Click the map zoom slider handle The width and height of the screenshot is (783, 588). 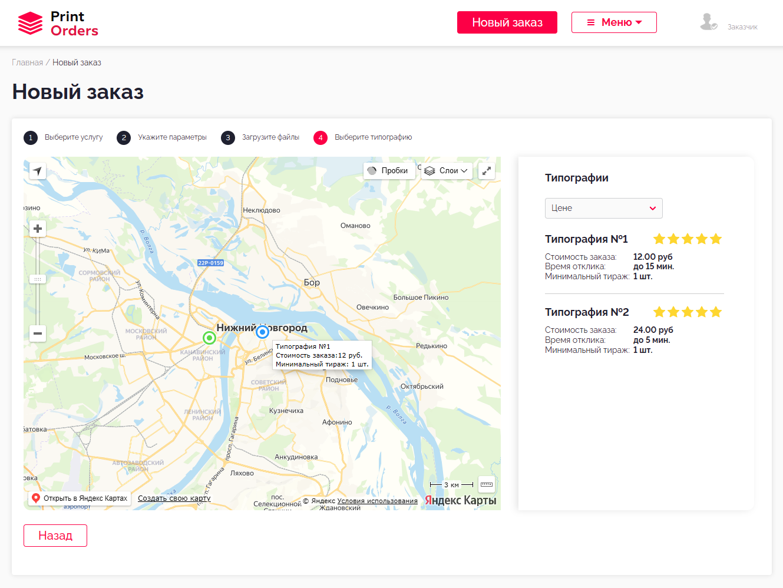click(x=38, y=279)
